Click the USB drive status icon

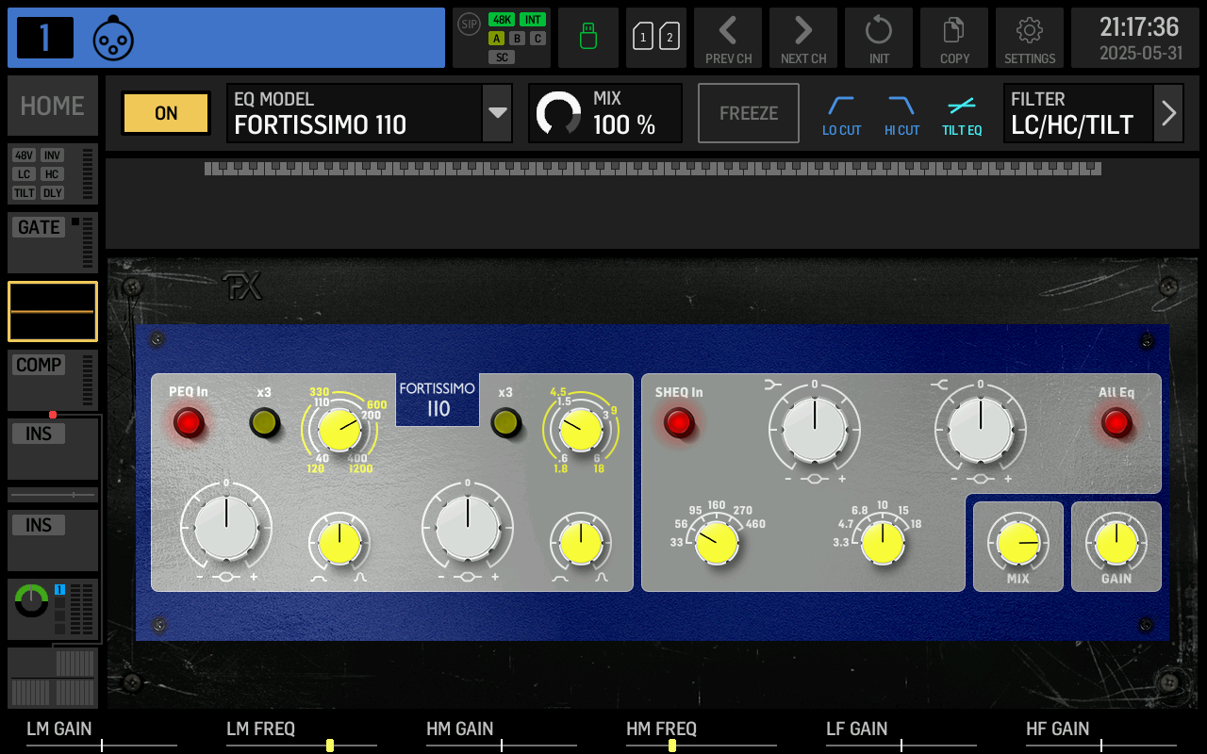[587, 38]
